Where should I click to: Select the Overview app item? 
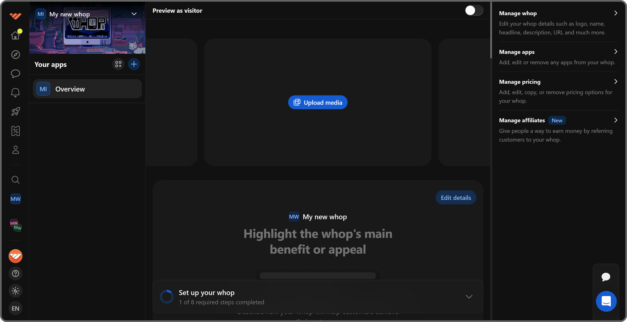tap(87, 89)
